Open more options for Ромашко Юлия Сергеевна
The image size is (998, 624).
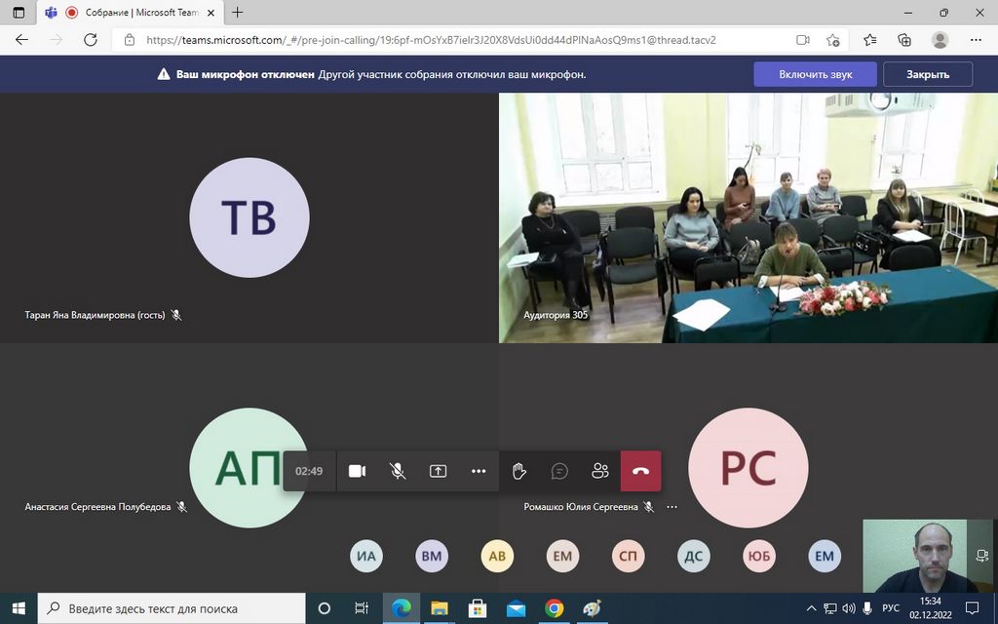click(x=672, y=507)
